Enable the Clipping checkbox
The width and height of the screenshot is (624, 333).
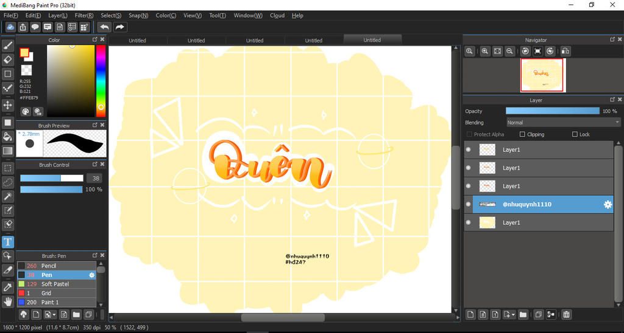coord(522,134)
